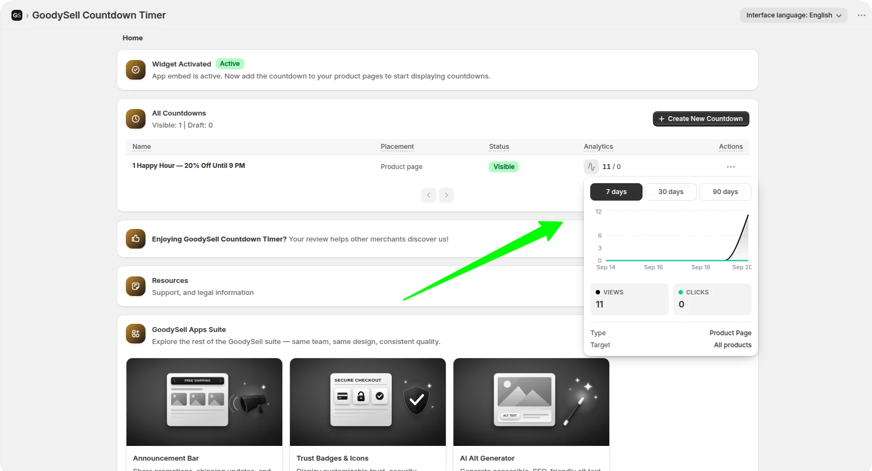Open the Announcement Bar app thumbnail

coord(204,402)
